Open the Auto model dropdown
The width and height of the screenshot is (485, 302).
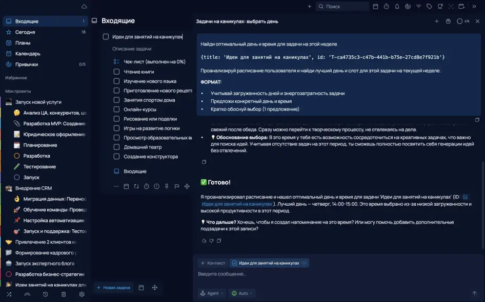click(242, 293)
